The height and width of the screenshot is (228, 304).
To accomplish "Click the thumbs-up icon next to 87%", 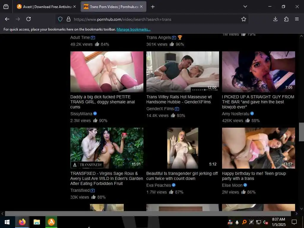I will 171,192.
